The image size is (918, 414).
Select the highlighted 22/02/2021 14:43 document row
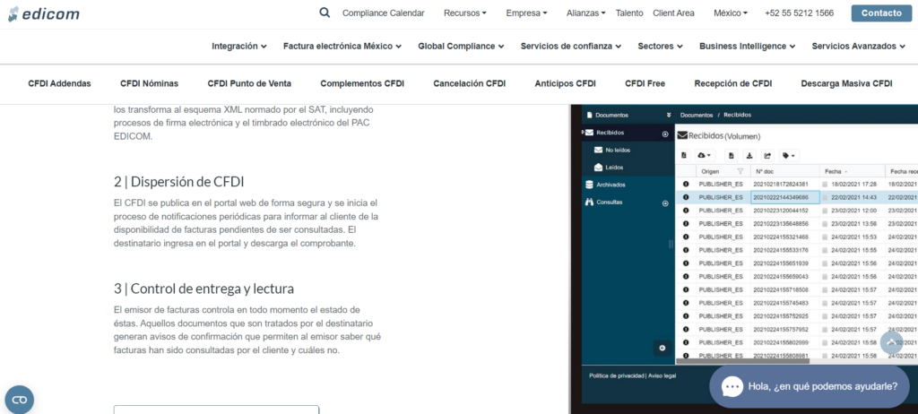(x=781, y=197)
